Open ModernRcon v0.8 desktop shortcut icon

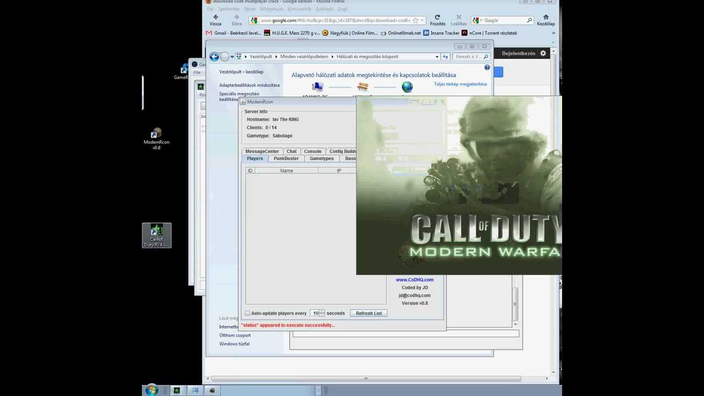(156, 140)
